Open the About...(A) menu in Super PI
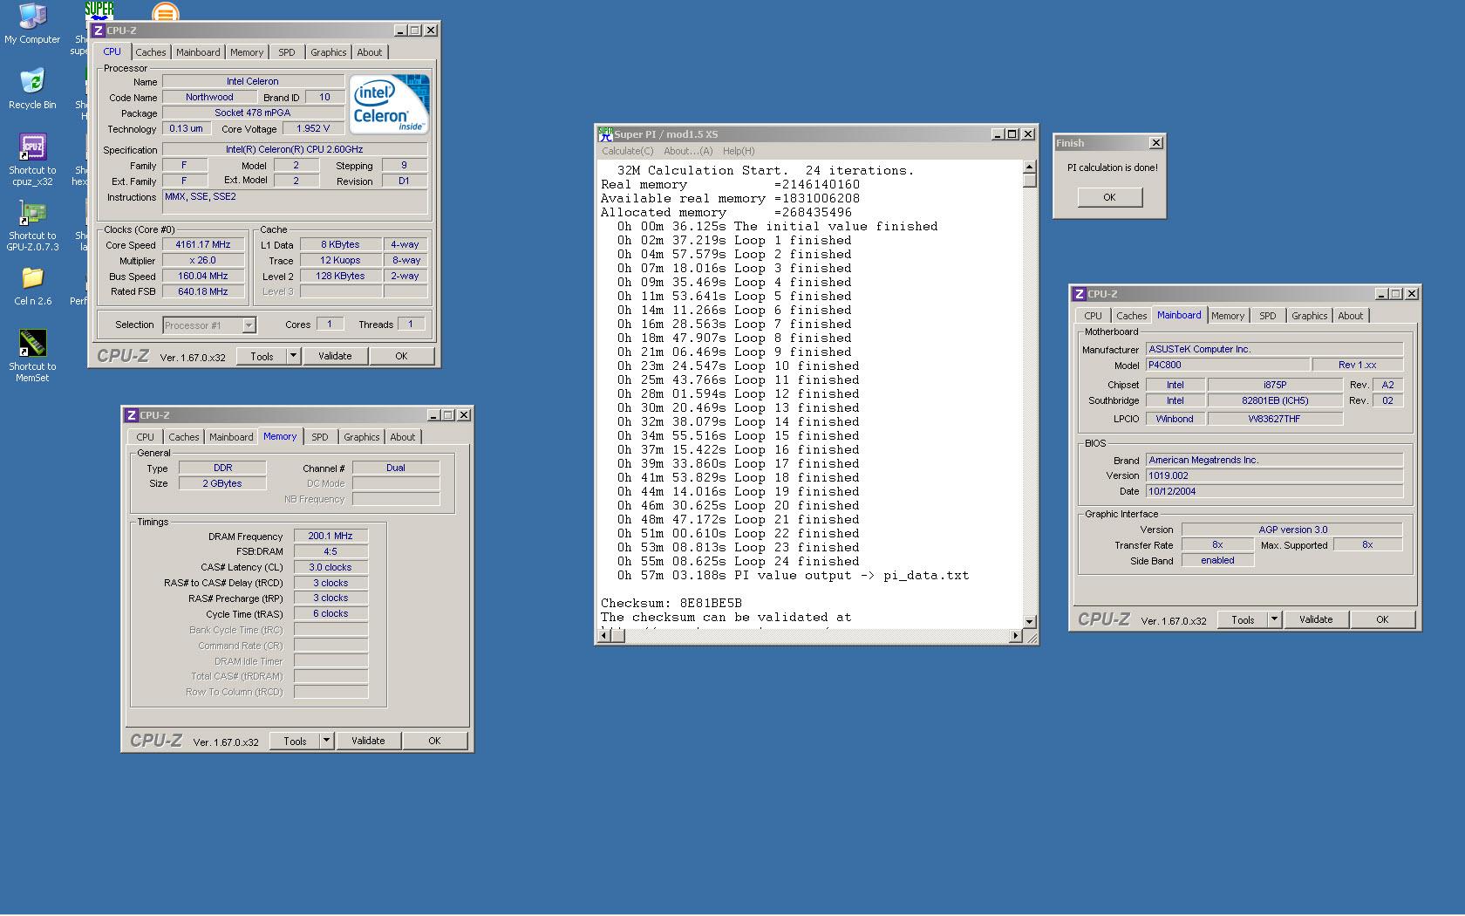Image resolution: width=1465 pixels, height=916 pixels. click(x=688, y=151)
